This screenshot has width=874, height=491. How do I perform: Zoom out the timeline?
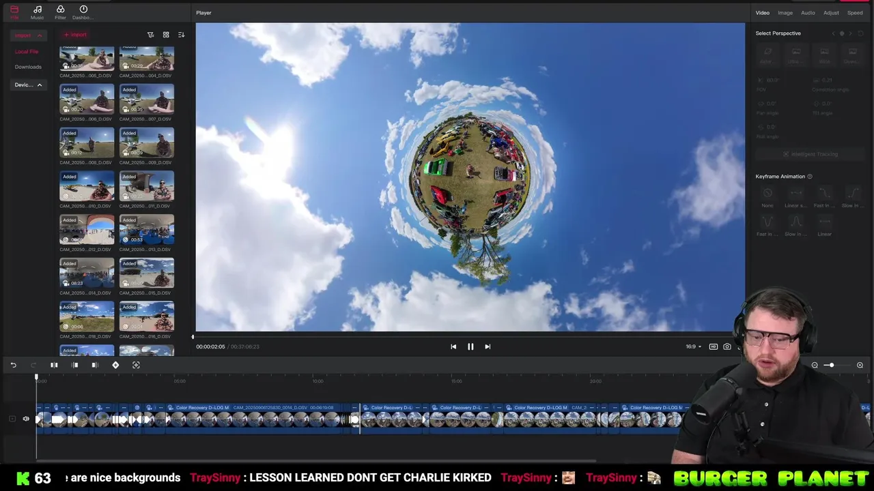(815, 365)
